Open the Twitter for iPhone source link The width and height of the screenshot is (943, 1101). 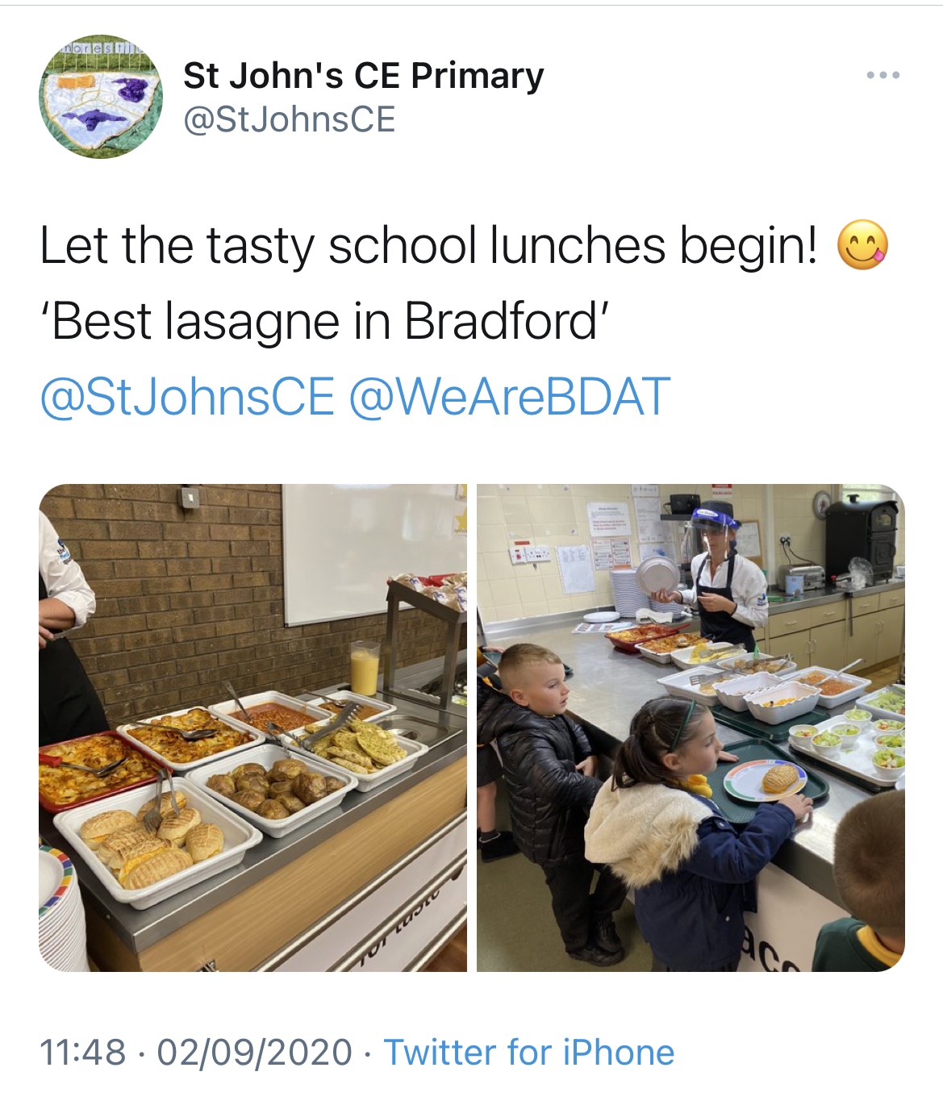(x=528, y=1052)
